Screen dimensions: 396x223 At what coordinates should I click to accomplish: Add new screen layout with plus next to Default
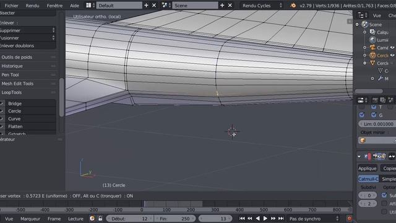click(x=146, y=6)
